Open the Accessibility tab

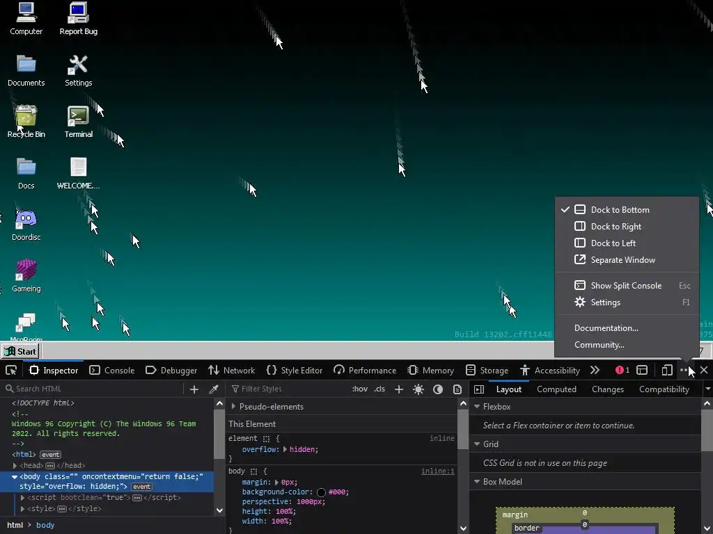point(550,370)
